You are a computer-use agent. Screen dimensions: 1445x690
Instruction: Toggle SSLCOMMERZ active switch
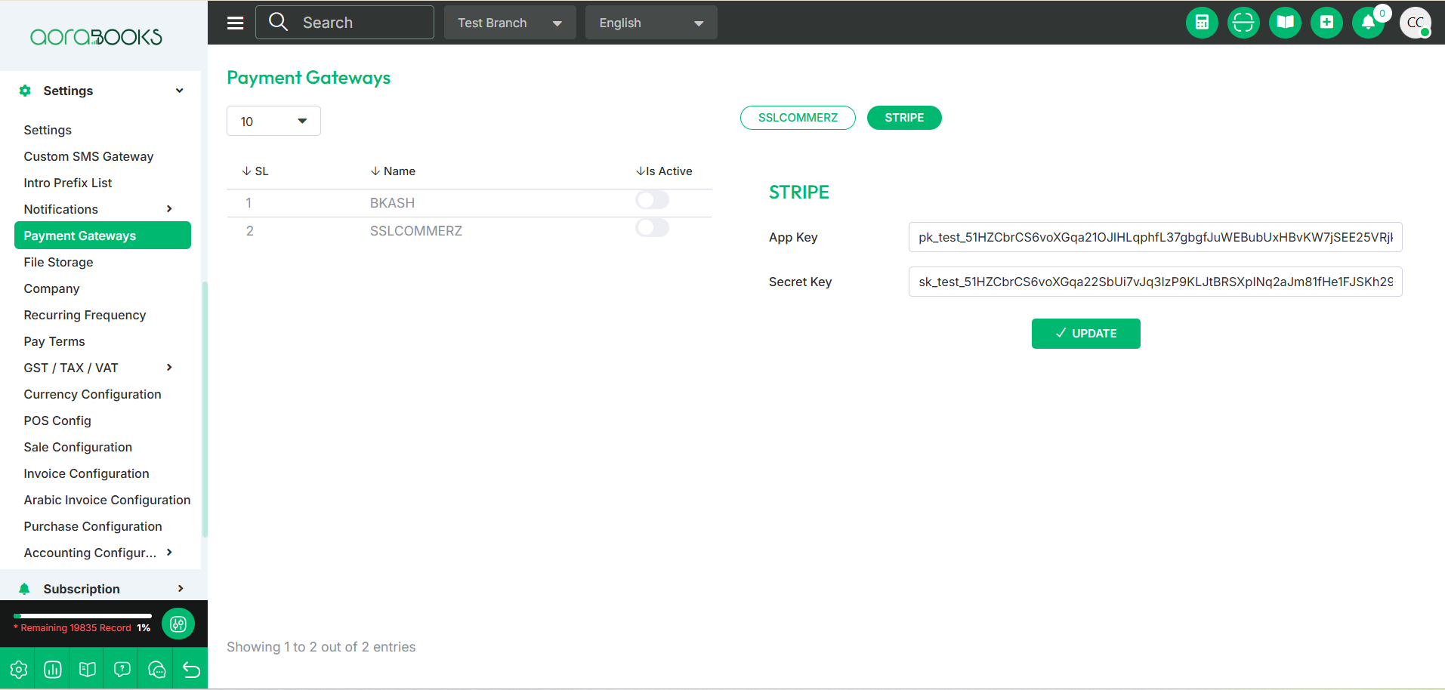coord(652,228)
